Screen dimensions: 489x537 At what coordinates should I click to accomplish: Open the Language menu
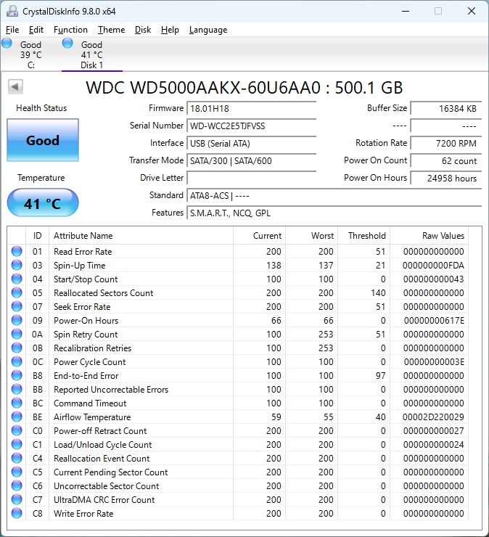[x=207, y=30]
